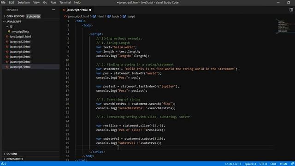
Task: Restore down the VS Code window
Action: click(289, 2)
